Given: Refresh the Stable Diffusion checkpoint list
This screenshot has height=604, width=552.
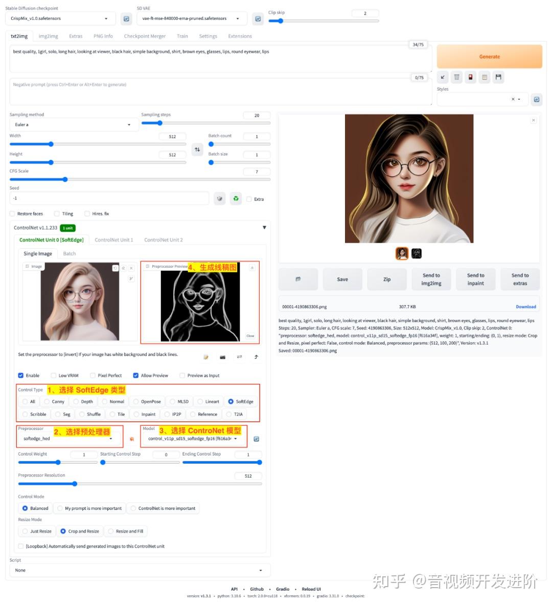Looking at the screenshot, I should click(x=126, y=18).
